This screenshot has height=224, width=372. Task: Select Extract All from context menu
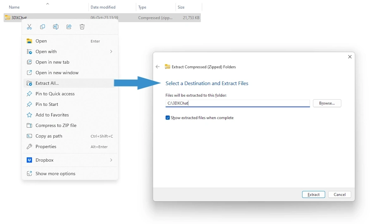(47, 83)
